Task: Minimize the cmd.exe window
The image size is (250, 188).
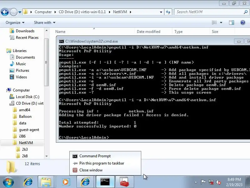Action: pos(239,41)
